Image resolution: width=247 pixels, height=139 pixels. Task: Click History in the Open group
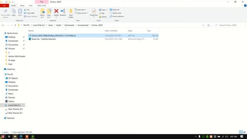click(x=103, y=17)
